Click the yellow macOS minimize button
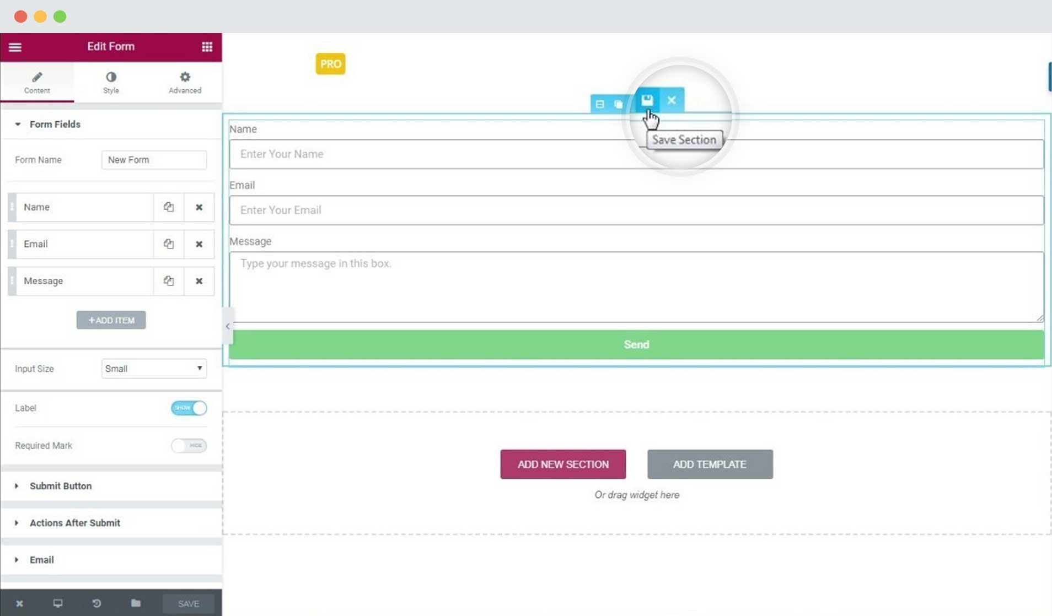The height and width of the screenshot is (616, 1052). coord(40,17)
